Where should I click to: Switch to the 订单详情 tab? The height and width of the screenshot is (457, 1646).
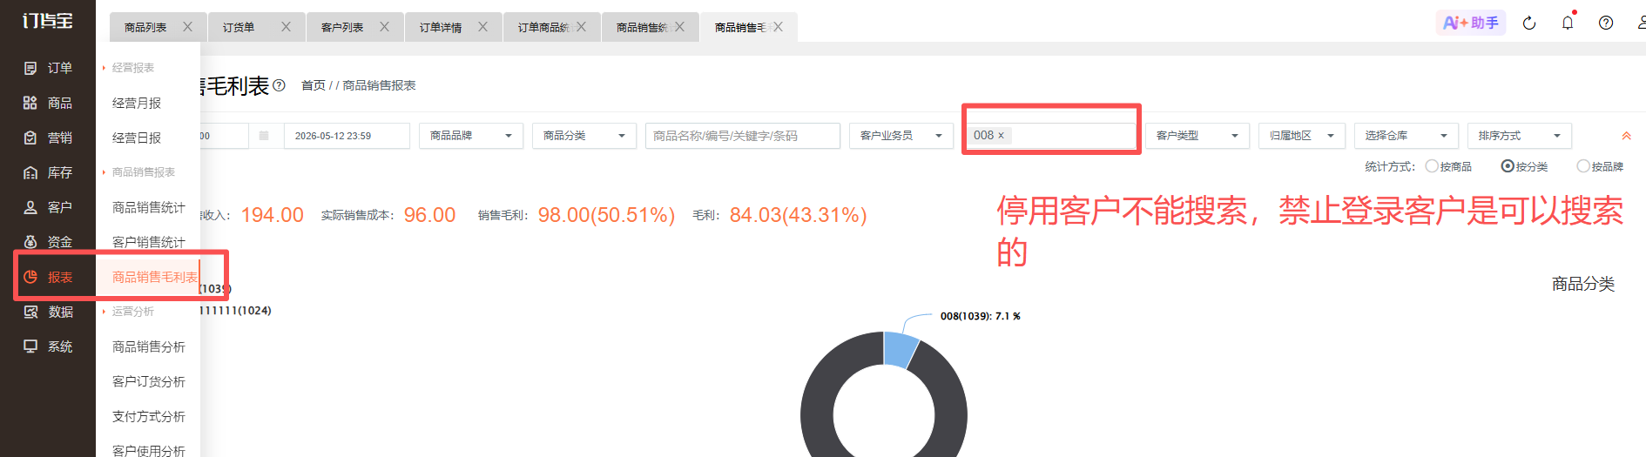(441, 28)
